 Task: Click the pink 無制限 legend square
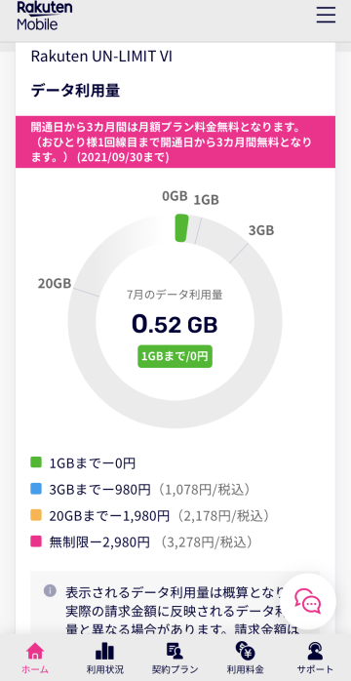36,541
